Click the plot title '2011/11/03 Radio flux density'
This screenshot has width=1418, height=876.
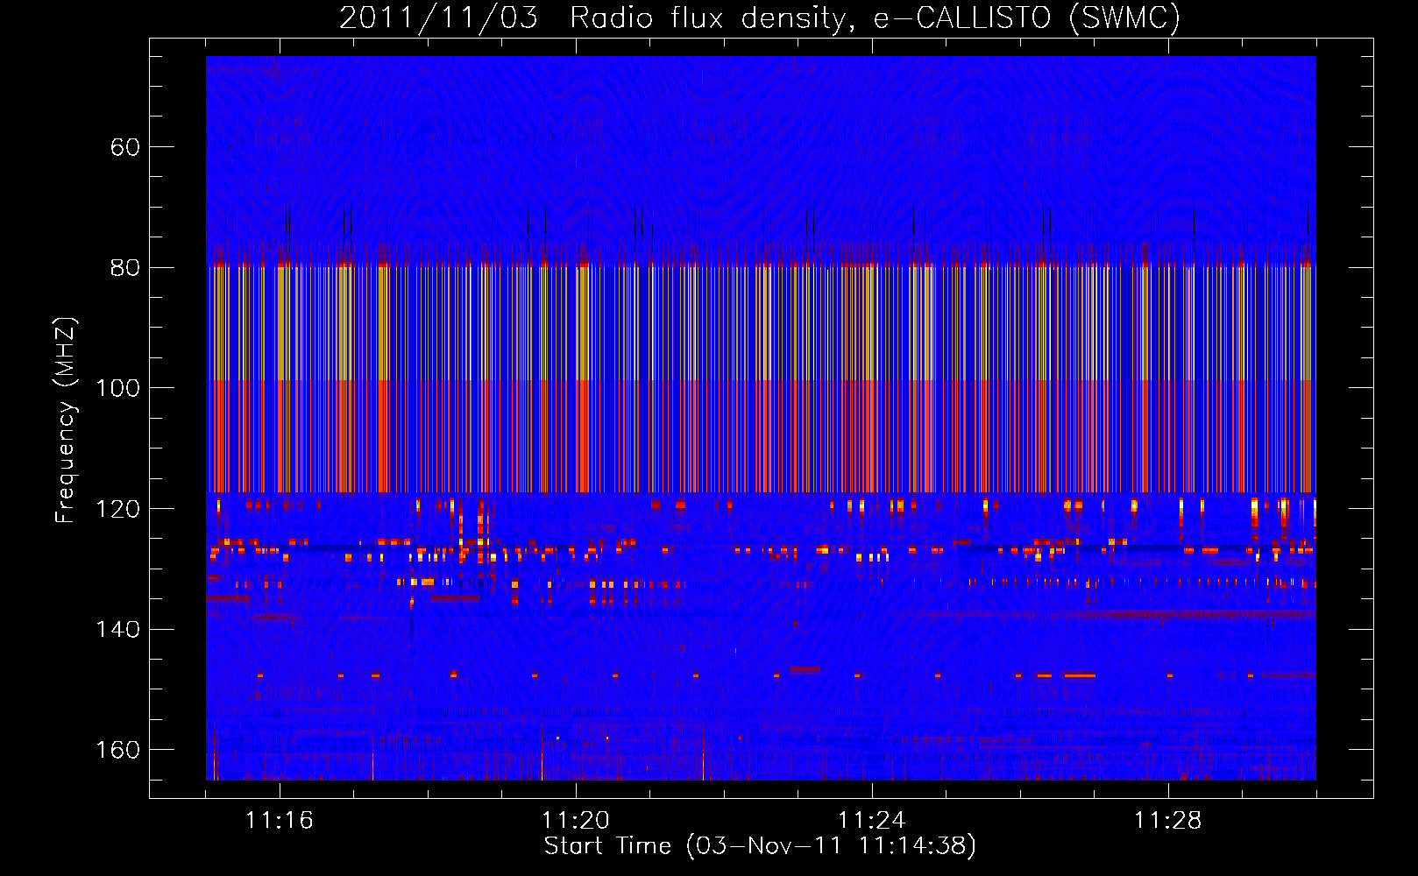pyautogui.click(x=760, y=18)
